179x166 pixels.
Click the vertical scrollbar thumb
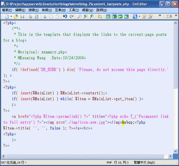175,57
